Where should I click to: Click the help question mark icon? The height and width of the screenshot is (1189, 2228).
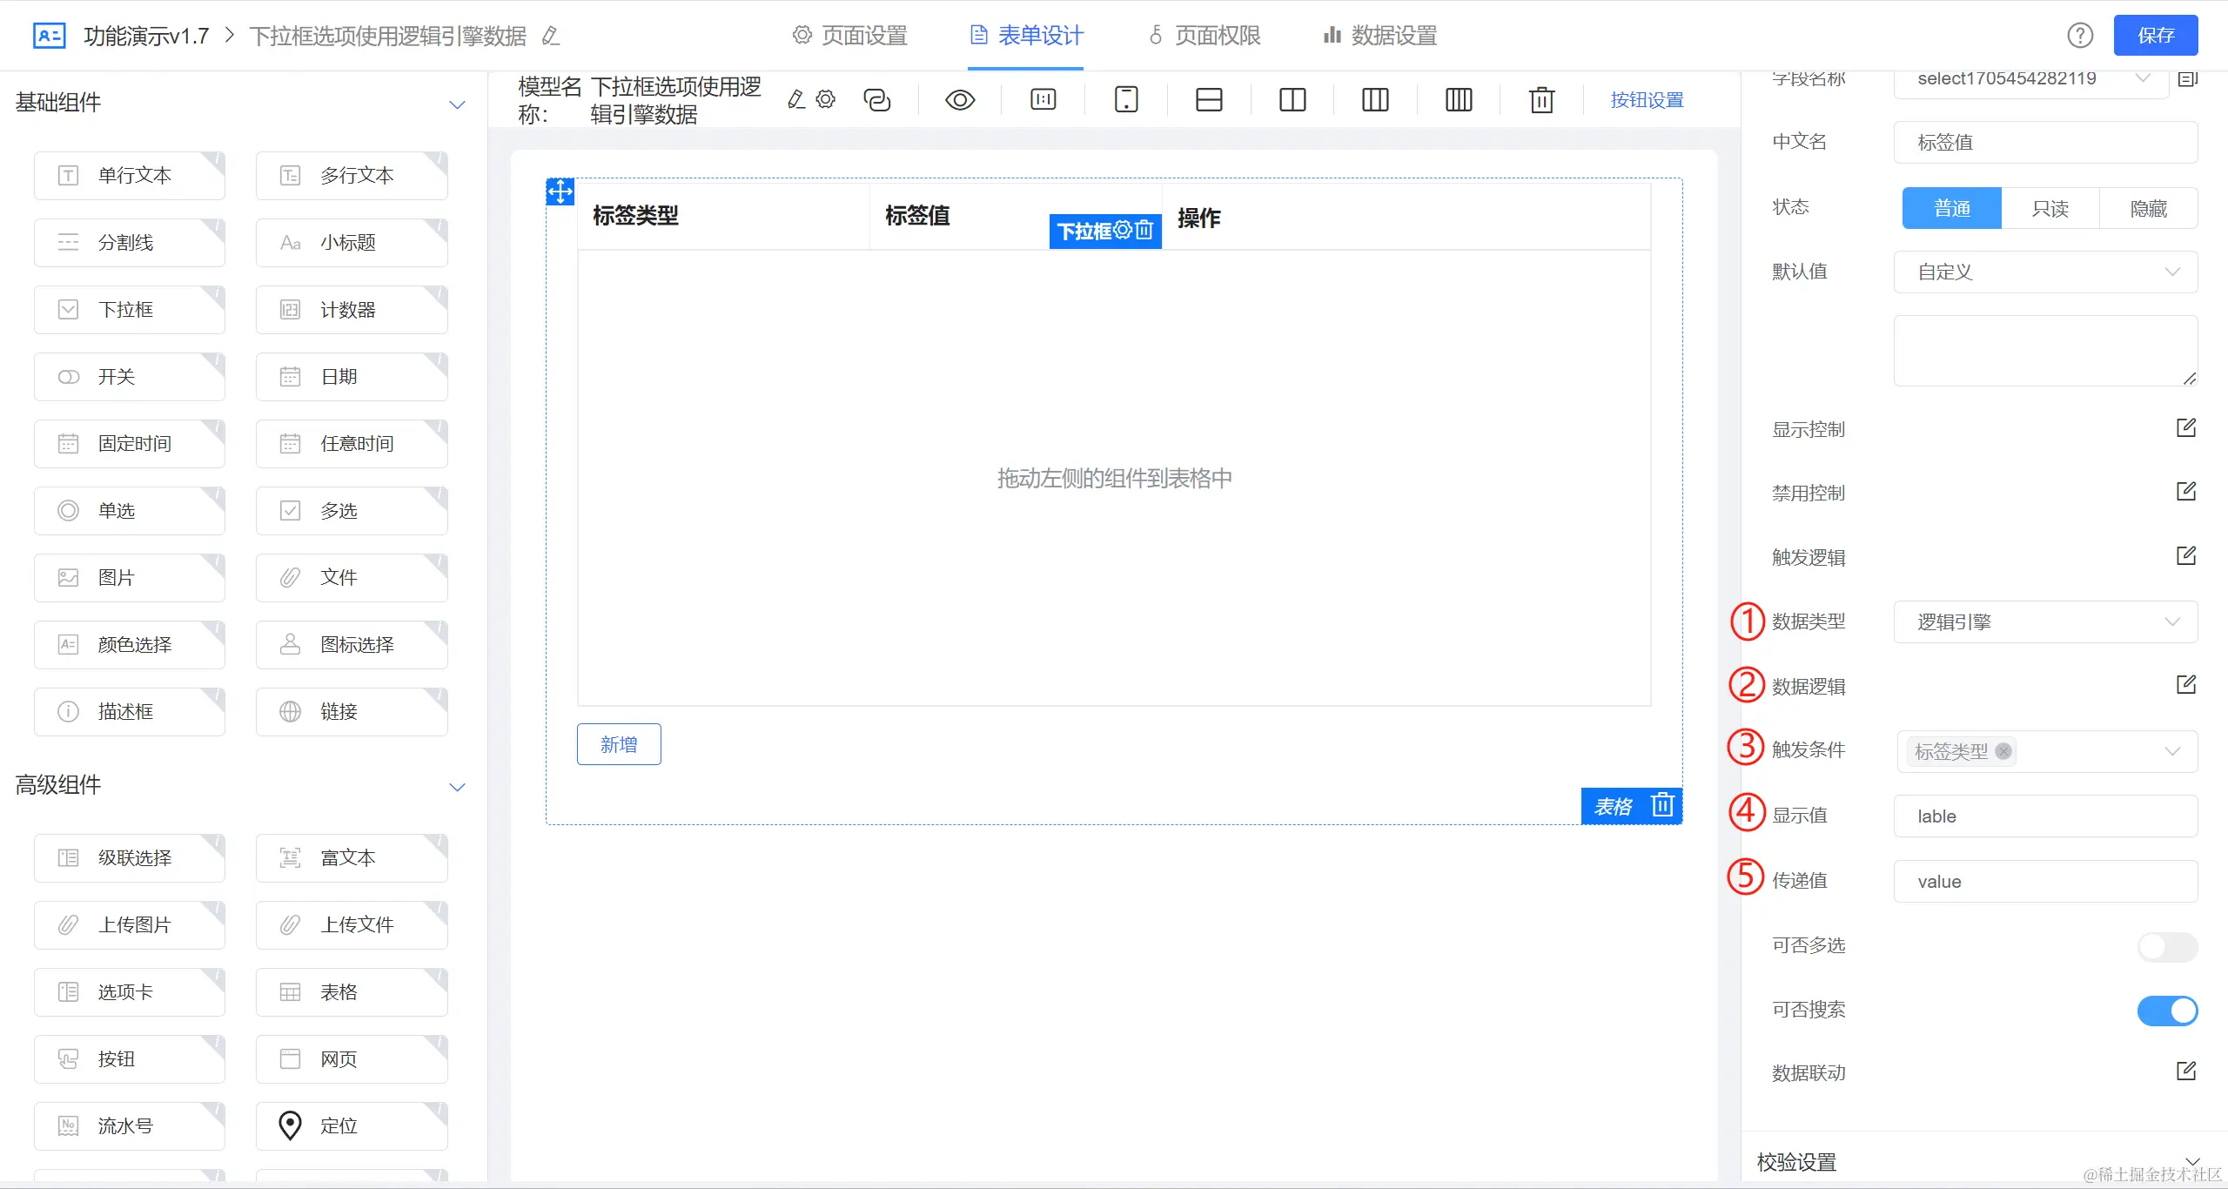pyautogui.click(x=2080, y=36)
